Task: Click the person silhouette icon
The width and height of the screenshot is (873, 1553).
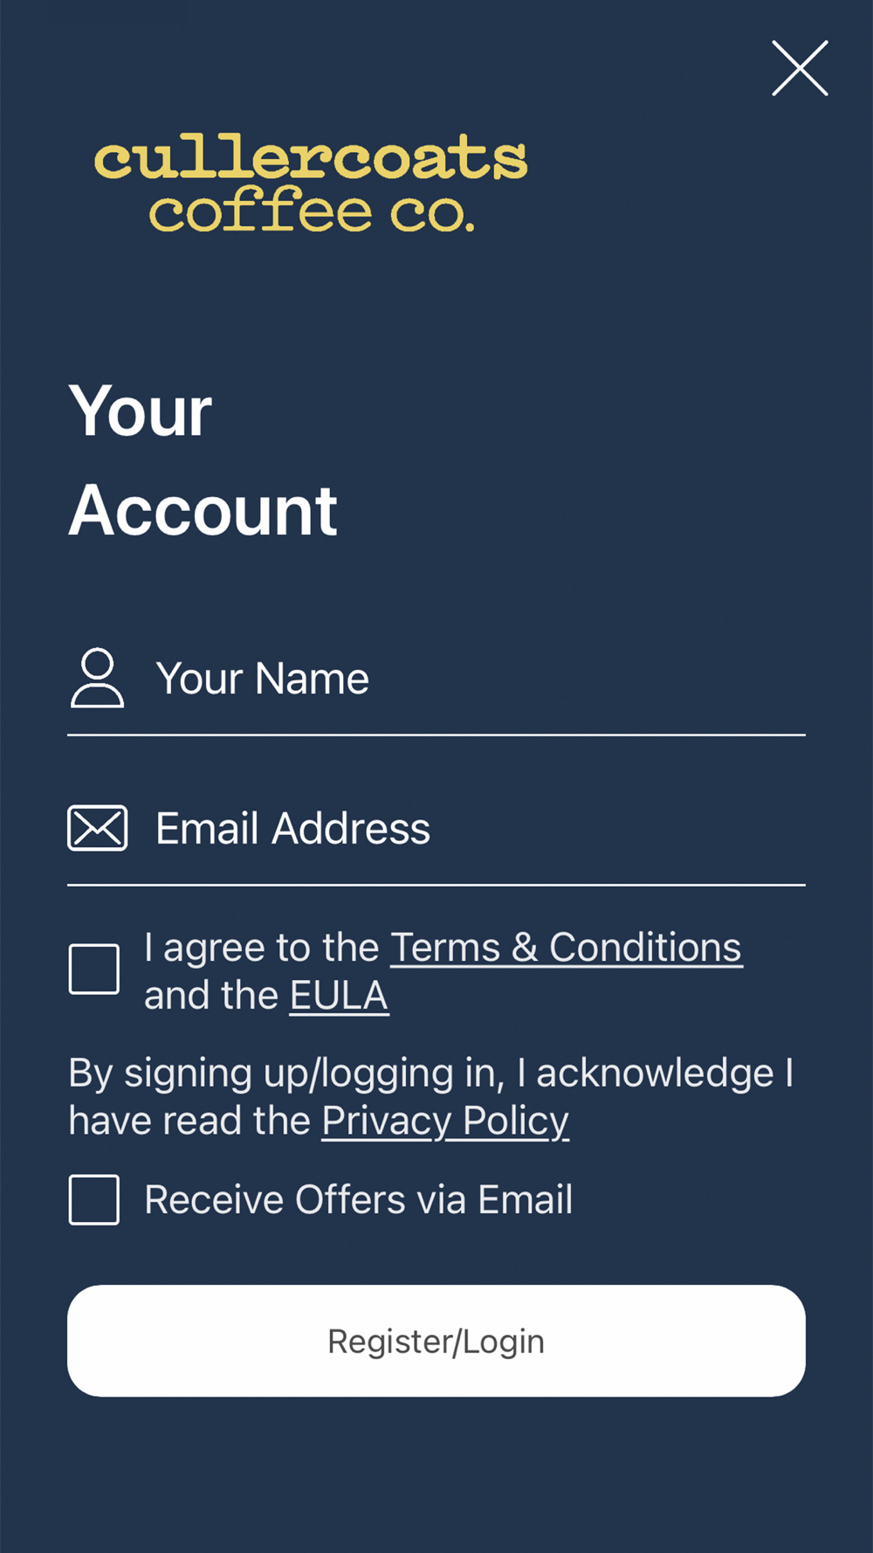Action: [97, 678]
